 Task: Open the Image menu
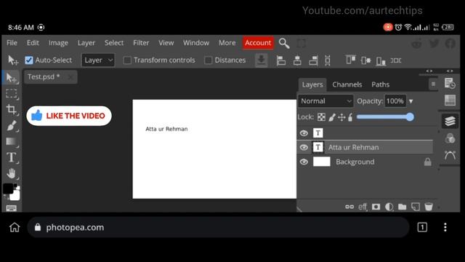(x=58, y=43)
